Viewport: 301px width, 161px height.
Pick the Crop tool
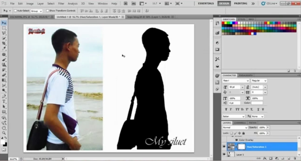[x=4, y=43]
